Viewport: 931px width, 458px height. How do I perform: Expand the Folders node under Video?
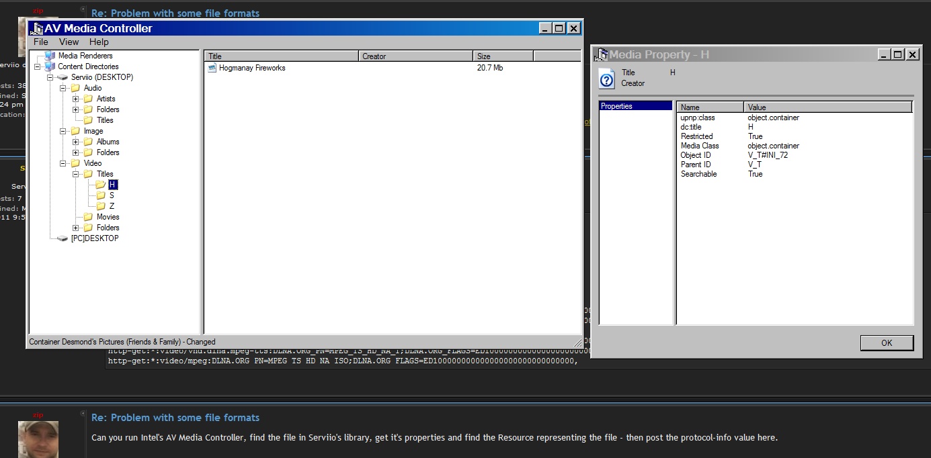pyautogui.click(x=76, y=228)
